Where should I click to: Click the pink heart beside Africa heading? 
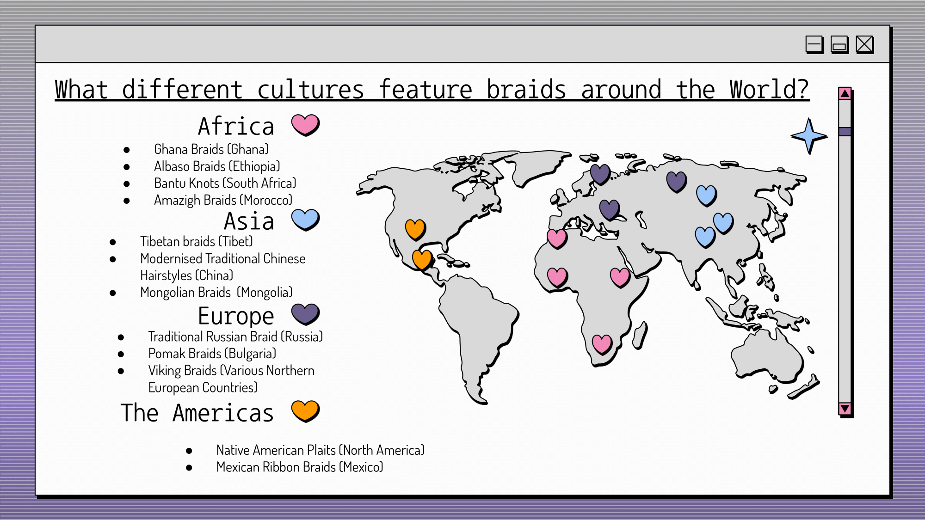(305, 124)
